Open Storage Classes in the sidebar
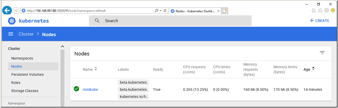Screen dimensions: 338x108 [x=25, y=91]
